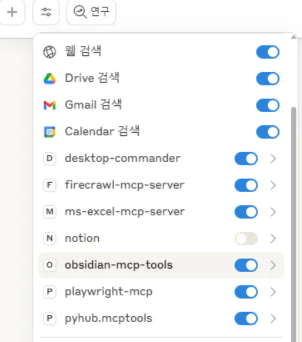Click the 연구 research button
This screenshot has height=342, width=302.
pos(91,12)
